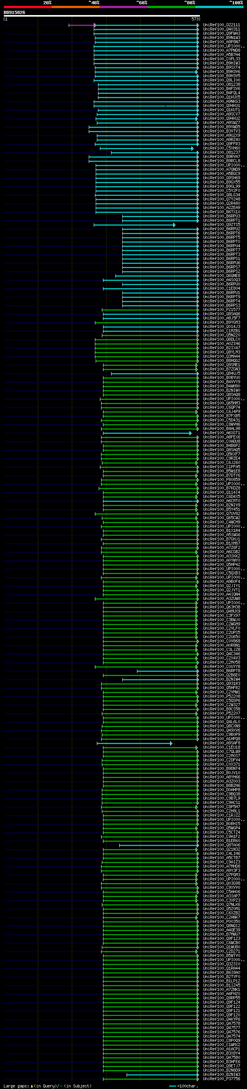This screenshot has width=247, height=1089.
Task: Select the hit label UniRef100_B0BYU0
Action: pos(222,378)
